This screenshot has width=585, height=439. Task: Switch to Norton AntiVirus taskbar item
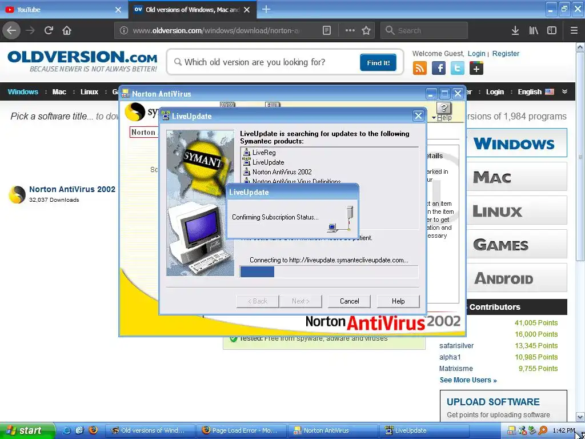coord(333,430)
